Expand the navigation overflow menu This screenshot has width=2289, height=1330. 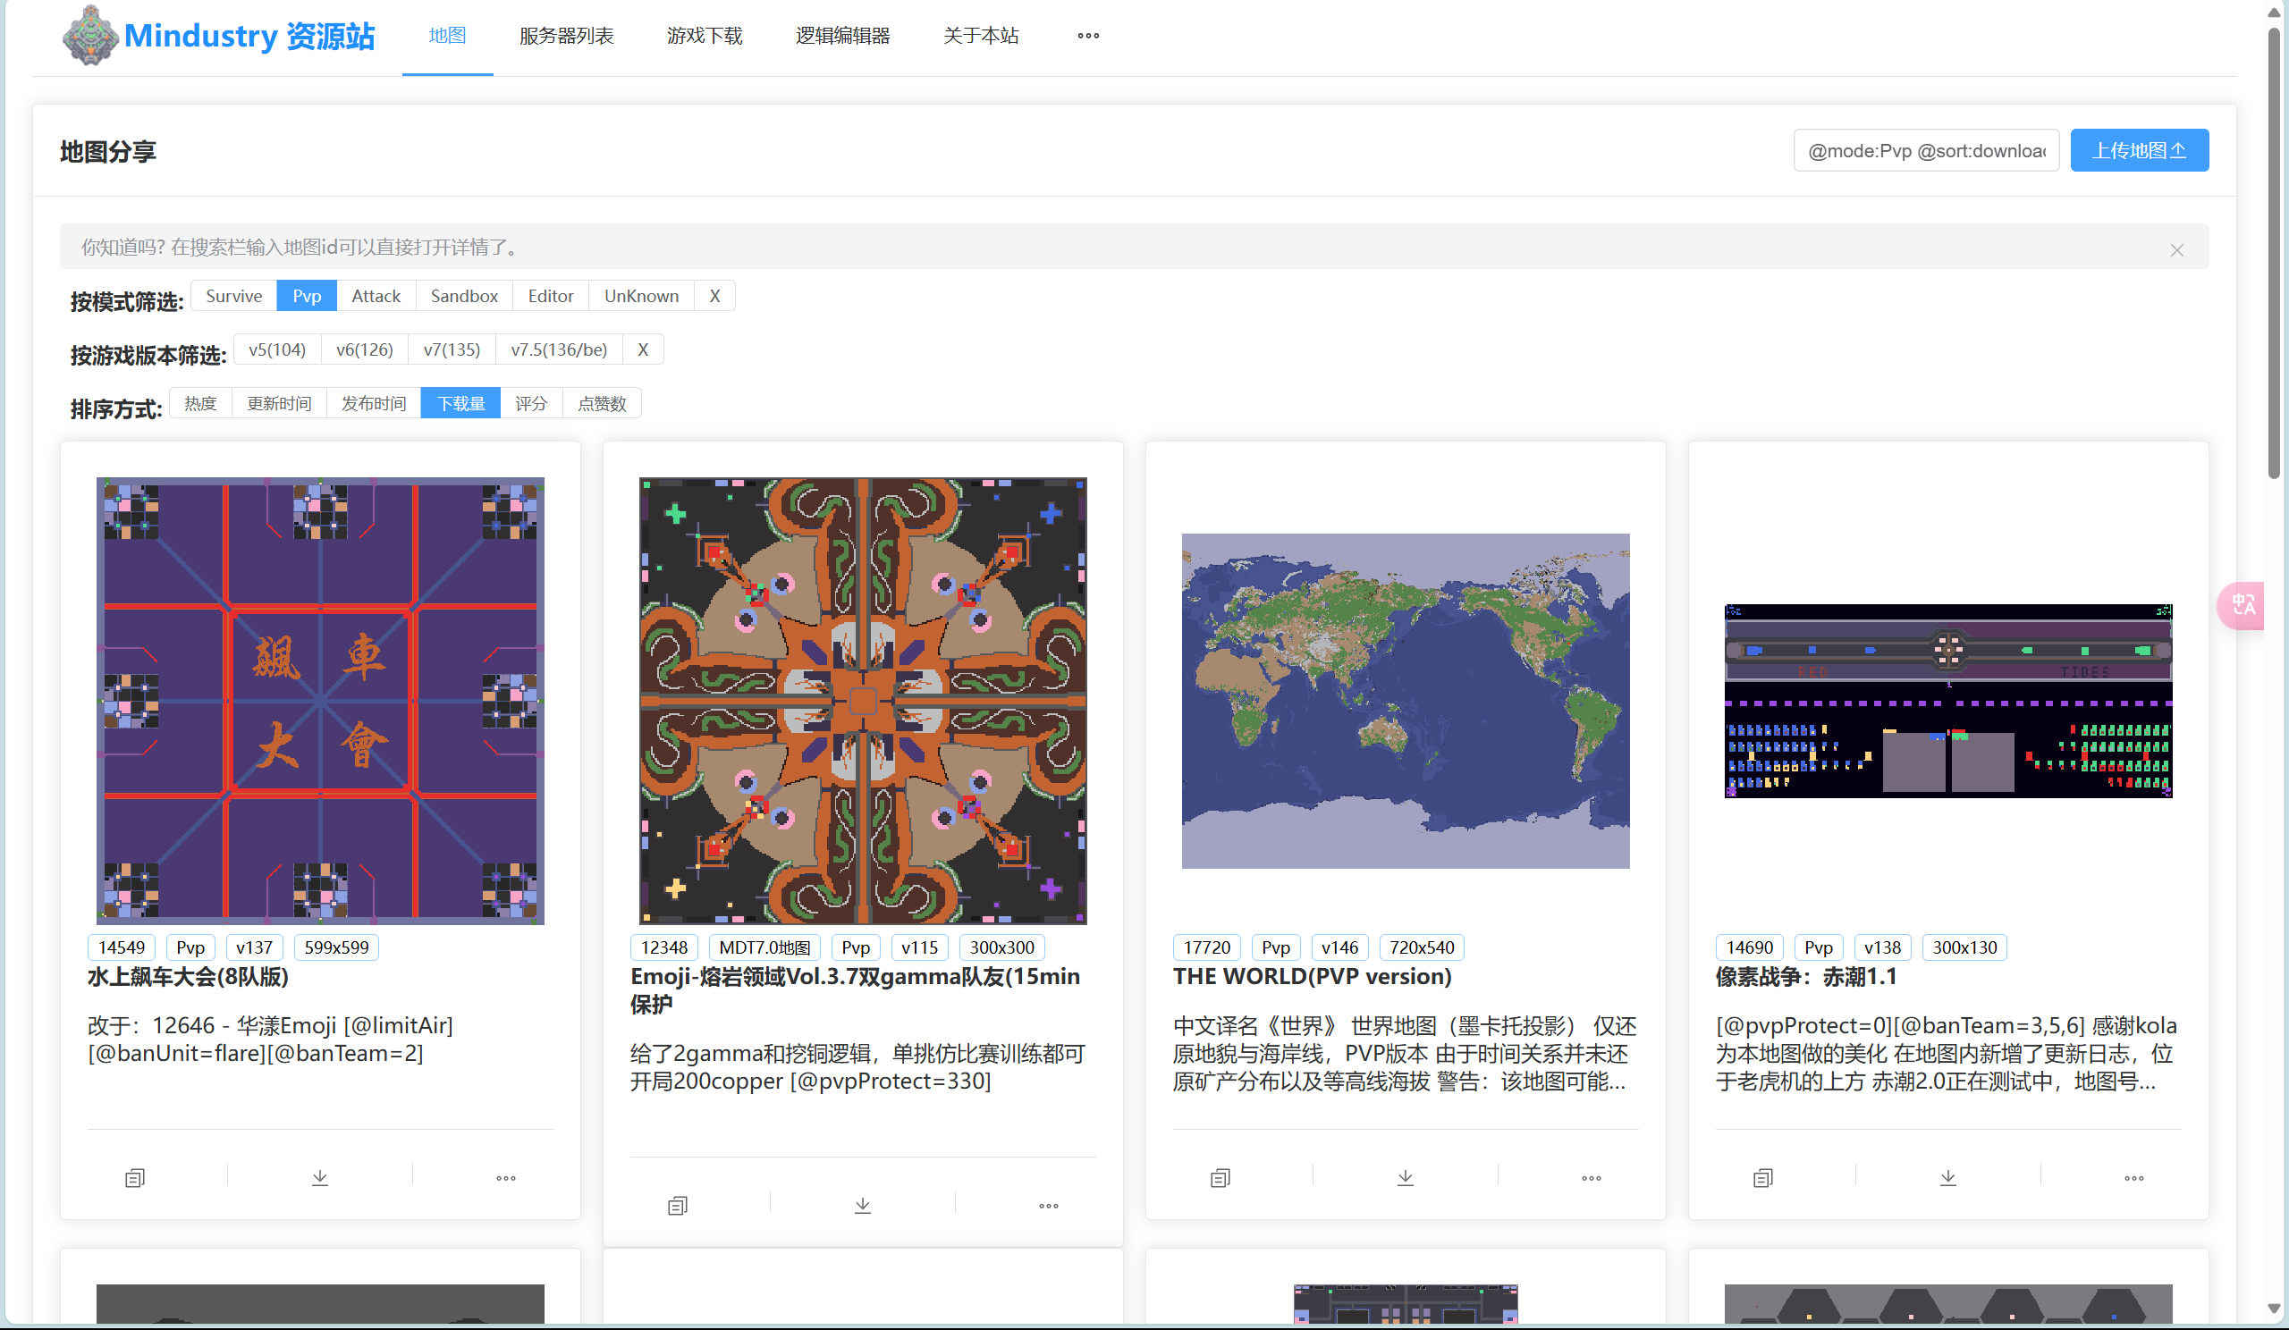tap(1086, 36)
